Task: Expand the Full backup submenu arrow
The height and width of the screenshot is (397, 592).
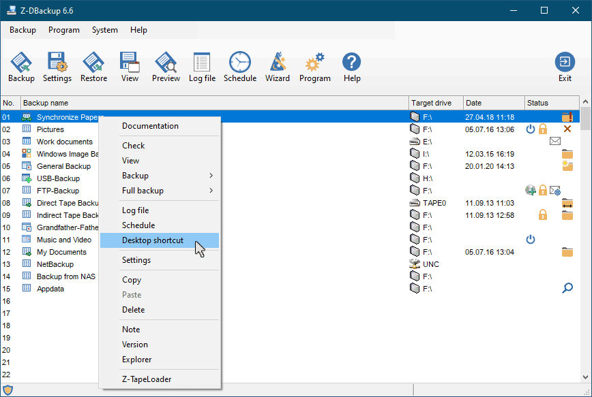Action: point(211,191)
